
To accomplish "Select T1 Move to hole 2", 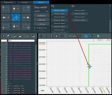I will [60, 14].
